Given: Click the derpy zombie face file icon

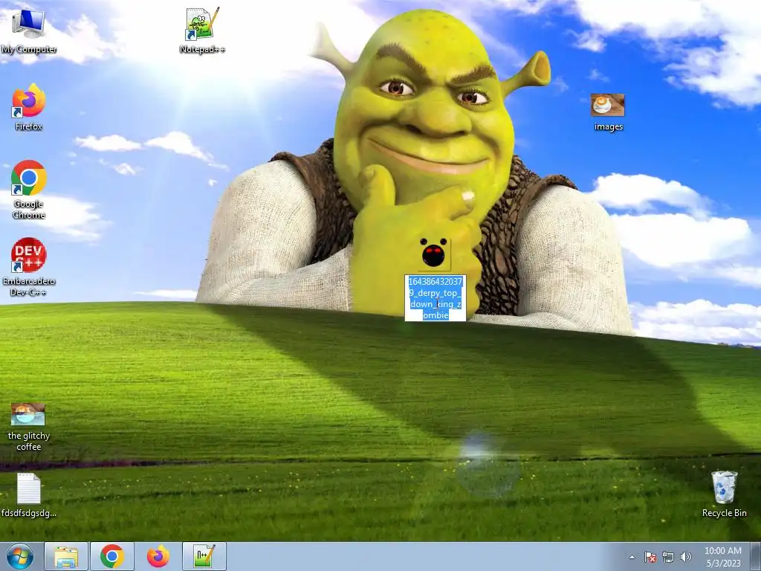Looking at the screenshot, I should tap(433, 254).
